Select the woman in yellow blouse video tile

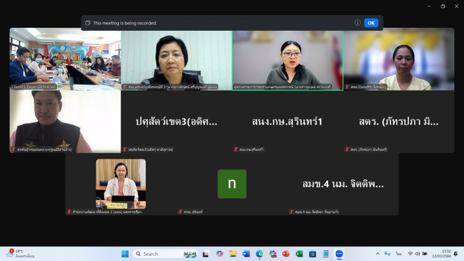point(399,59)
